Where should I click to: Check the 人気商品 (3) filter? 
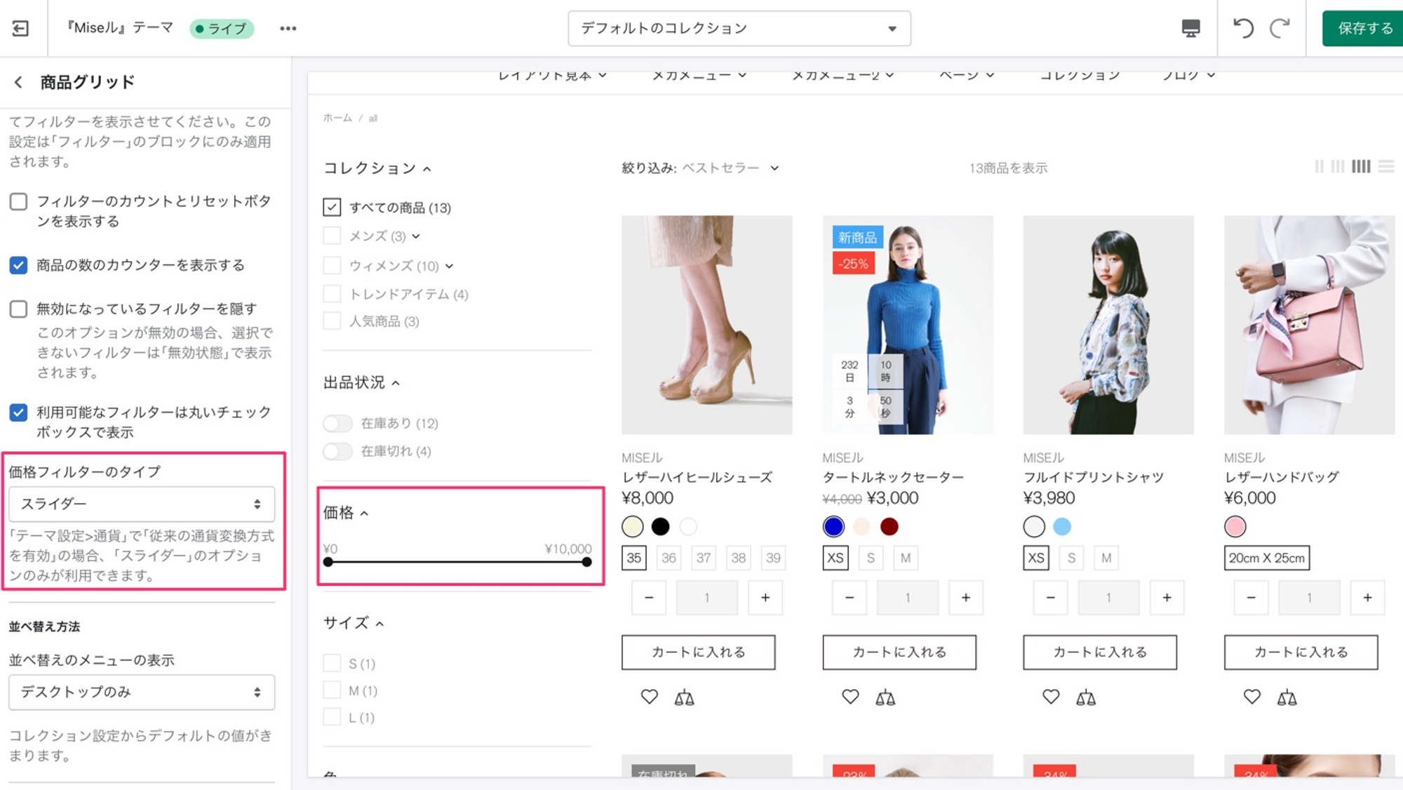332,321
